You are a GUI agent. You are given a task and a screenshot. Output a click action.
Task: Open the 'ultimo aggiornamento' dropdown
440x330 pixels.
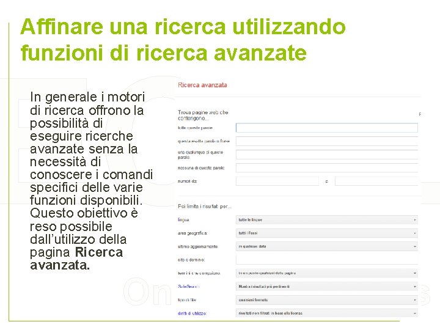click(x=326, y=246)
